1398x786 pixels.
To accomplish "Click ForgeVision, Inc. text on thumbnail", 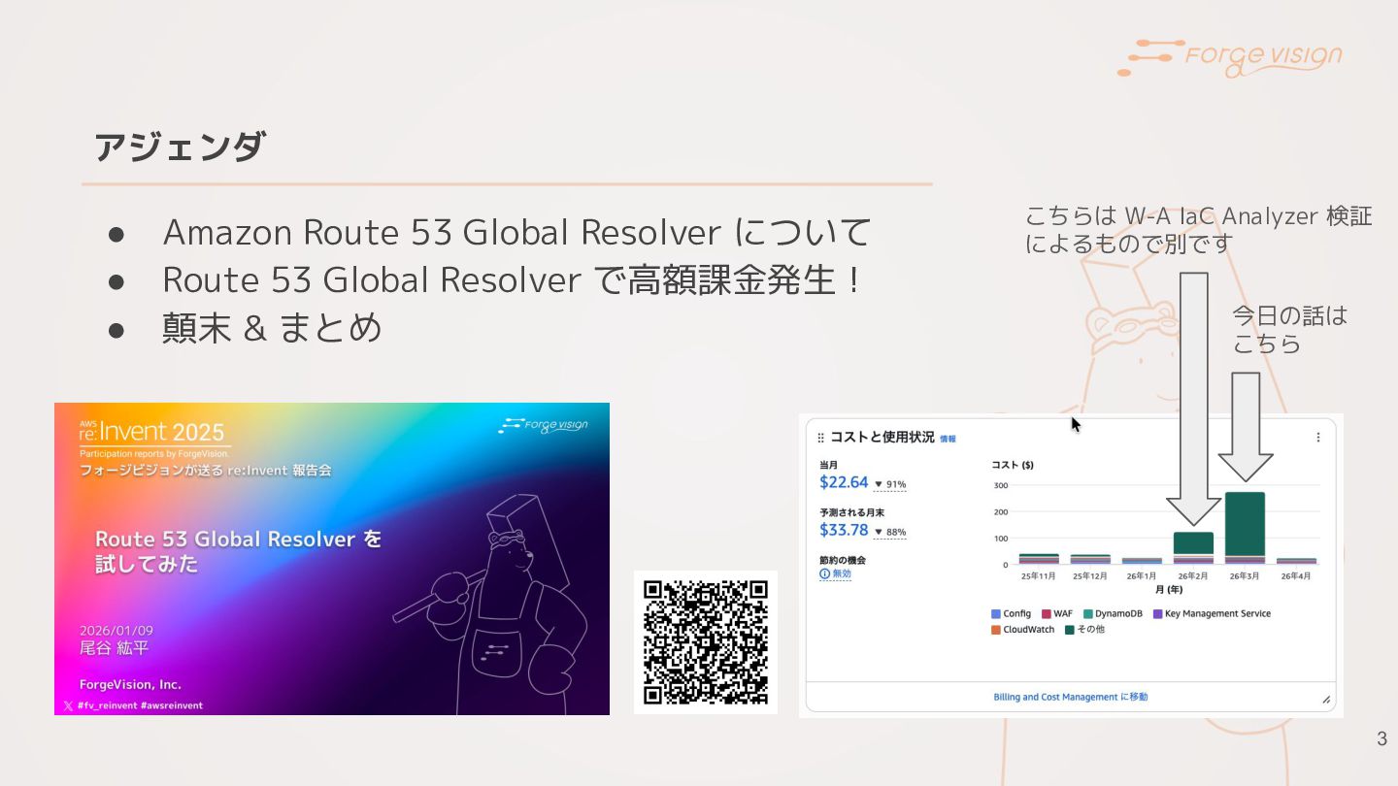I will coord(130,684).
